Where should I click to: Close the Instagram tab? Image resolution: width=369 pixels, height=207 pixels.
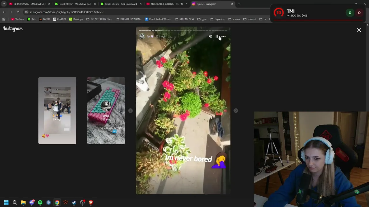[232, 4]
